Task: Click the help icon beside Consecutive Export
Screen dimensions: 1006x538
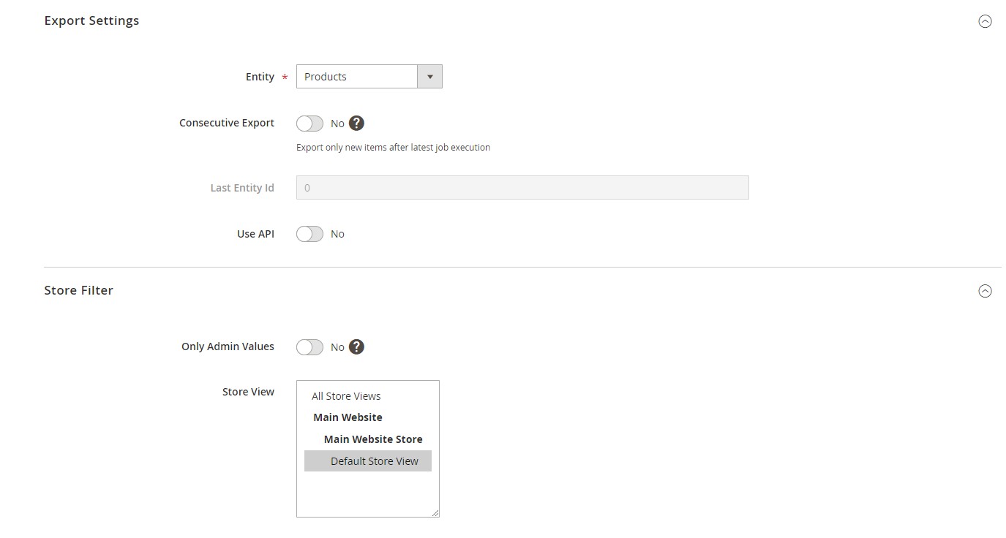Action: pos(356,123)
